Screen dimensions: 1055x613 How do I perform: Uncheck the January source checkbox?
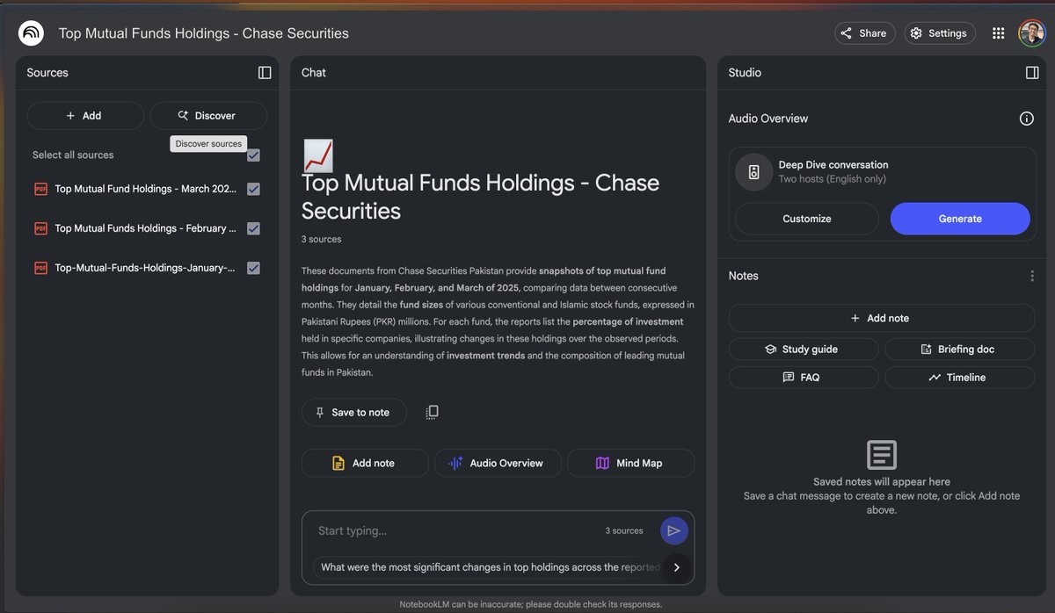253,268
